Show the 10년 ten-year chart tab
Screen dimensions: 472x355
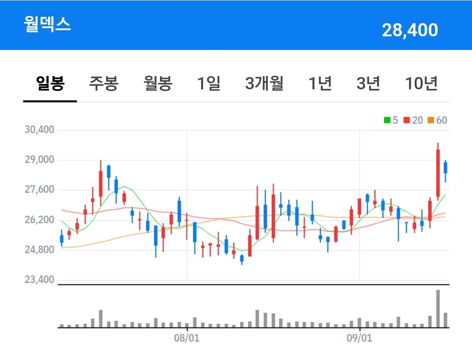[421, 83]
